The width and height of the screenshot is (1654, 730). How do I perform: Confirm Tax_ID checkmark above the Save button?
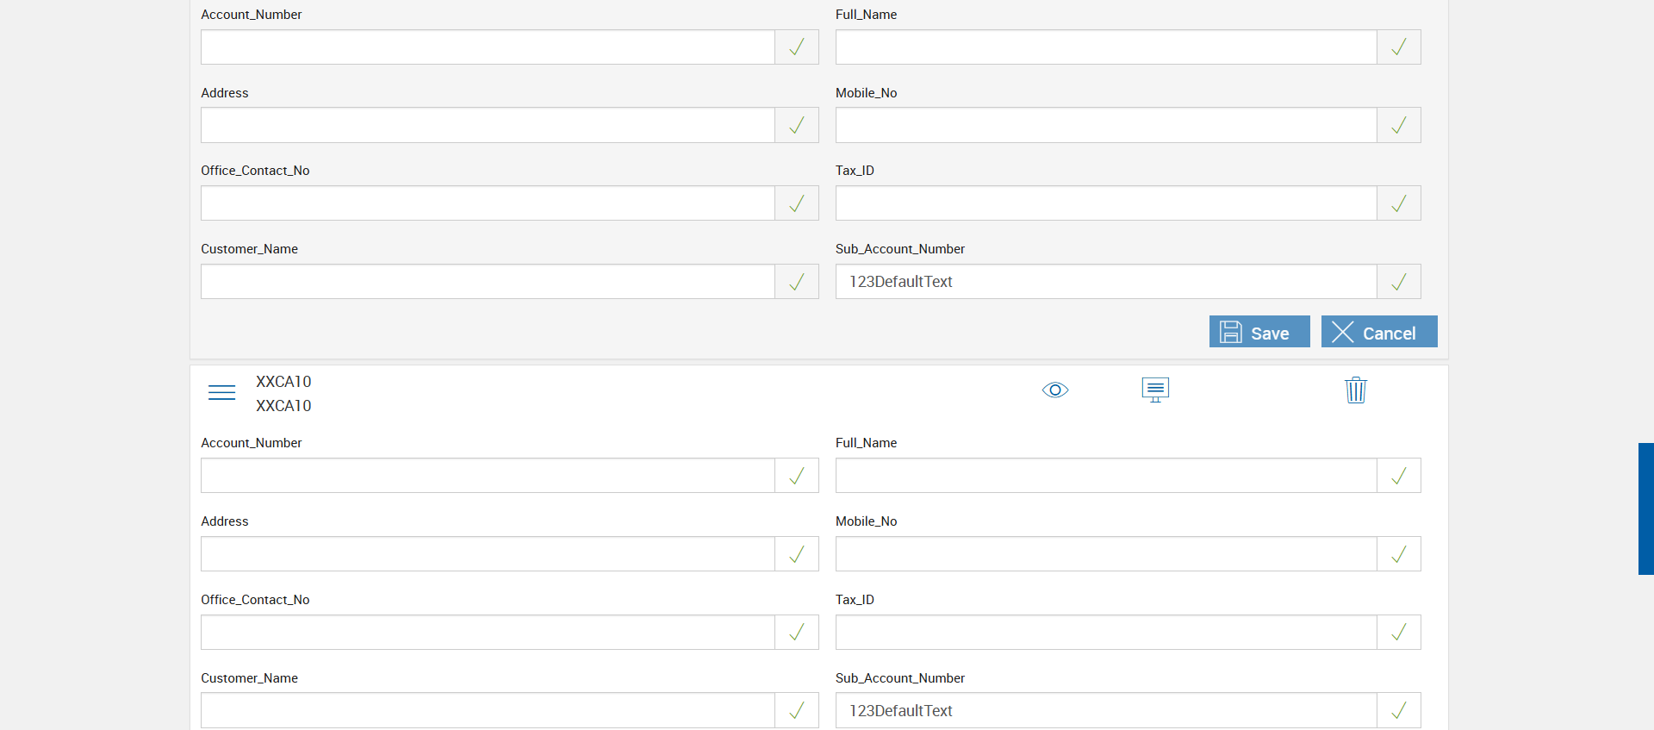(x=1398, y=203)
